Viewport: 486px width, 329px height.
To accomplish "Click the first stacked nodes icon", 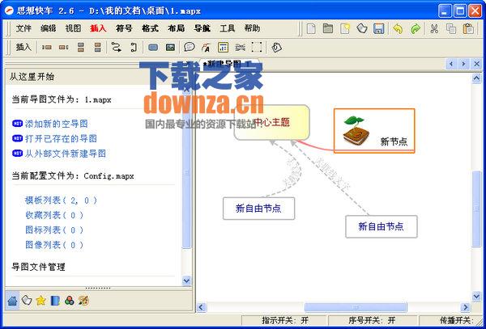I will pyautogui.click(x=81, y=48).
